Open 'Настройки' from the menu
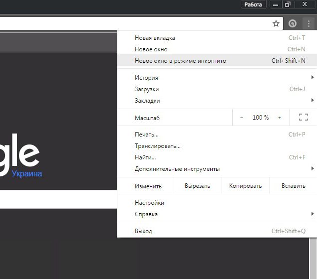 tap(217, 203)
